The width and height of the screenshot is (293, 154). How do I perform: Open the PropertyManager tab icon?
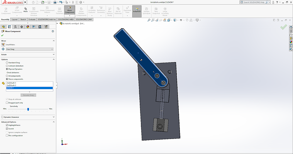coord(9,27)
